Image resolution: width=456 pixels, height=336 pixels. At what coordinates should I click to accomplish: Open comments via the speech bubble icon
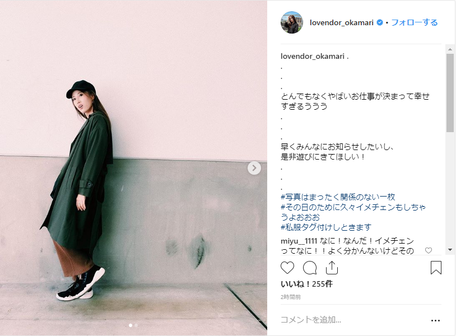click(310, 268)
